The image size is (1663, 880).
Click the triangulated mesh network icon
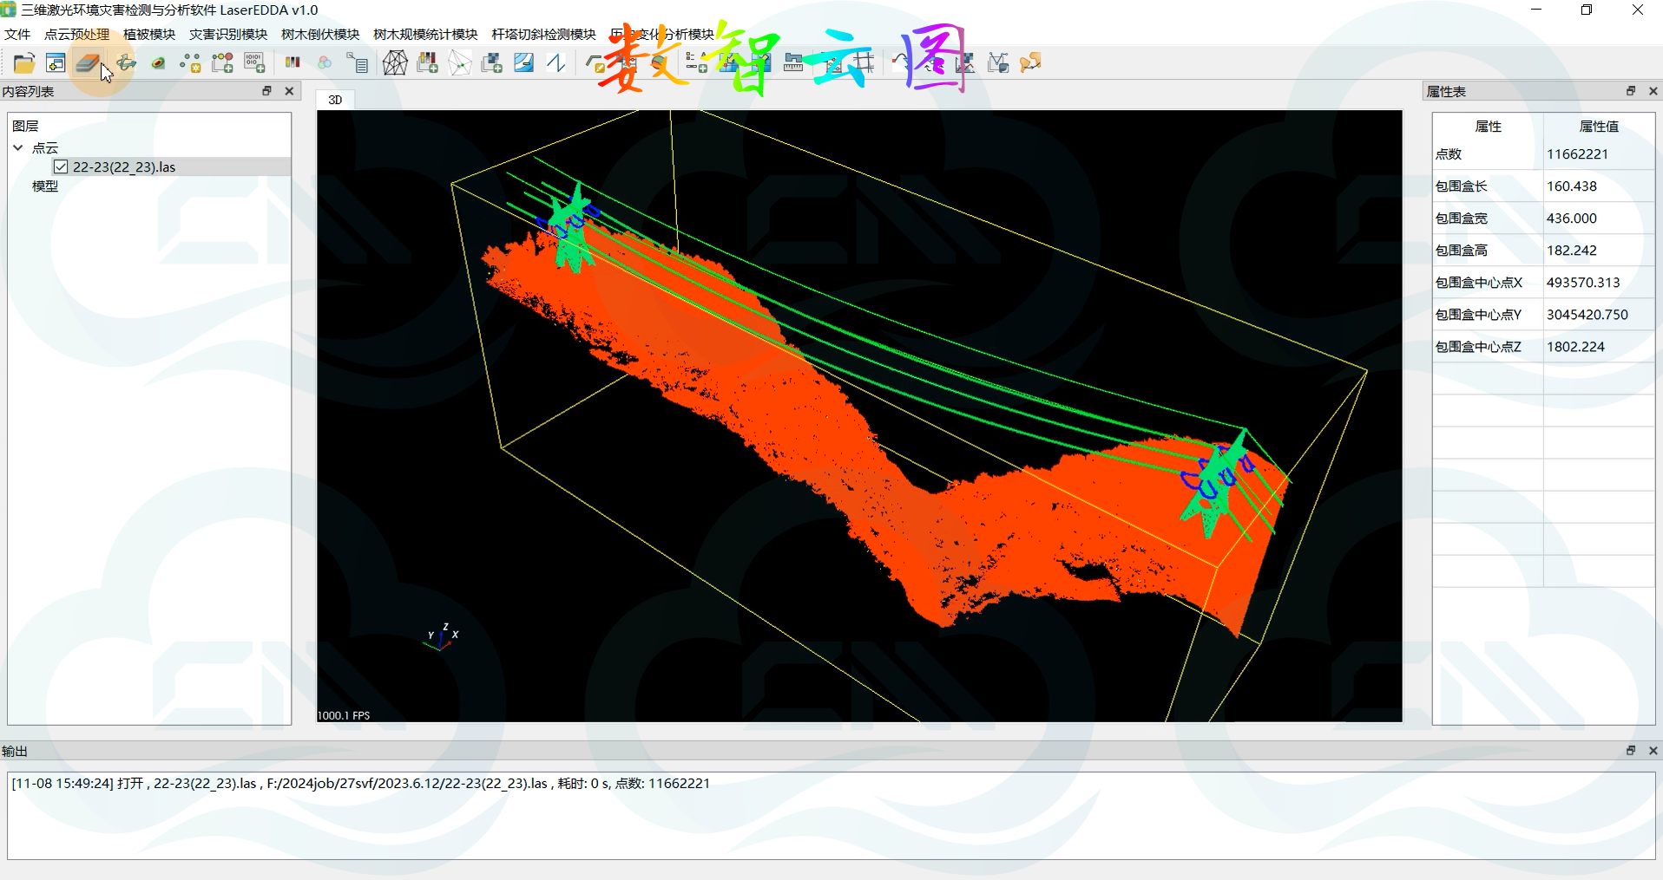395,62
